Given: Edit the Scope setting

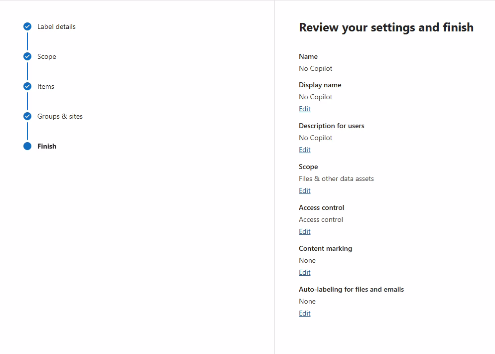Looking at the screenshot, I should 305,190.
